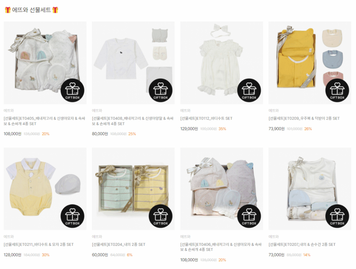356x269 pixels.
Task: Click the gift box badge on ET0209 yellow set
Action: (337, 90)
